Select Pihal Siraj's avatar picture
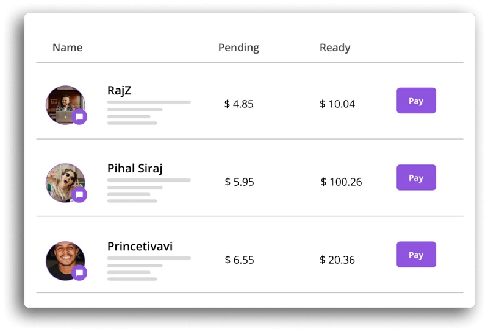488x332 pixels. coord(65,183)
